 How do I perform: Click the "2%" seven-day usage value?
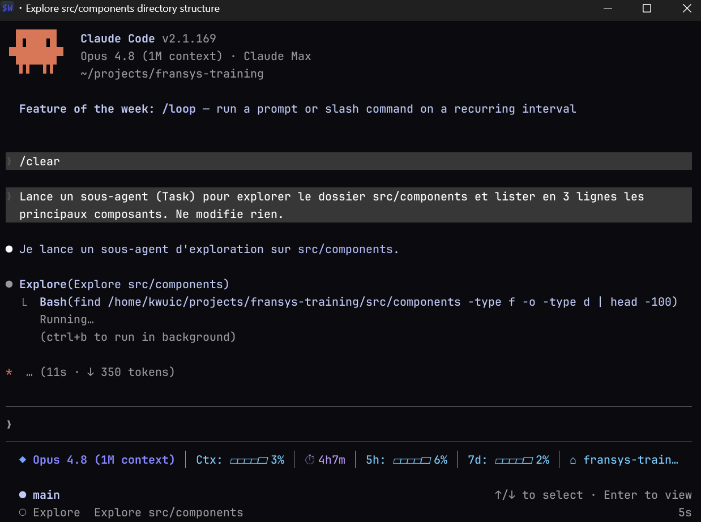tap(542, 460)
